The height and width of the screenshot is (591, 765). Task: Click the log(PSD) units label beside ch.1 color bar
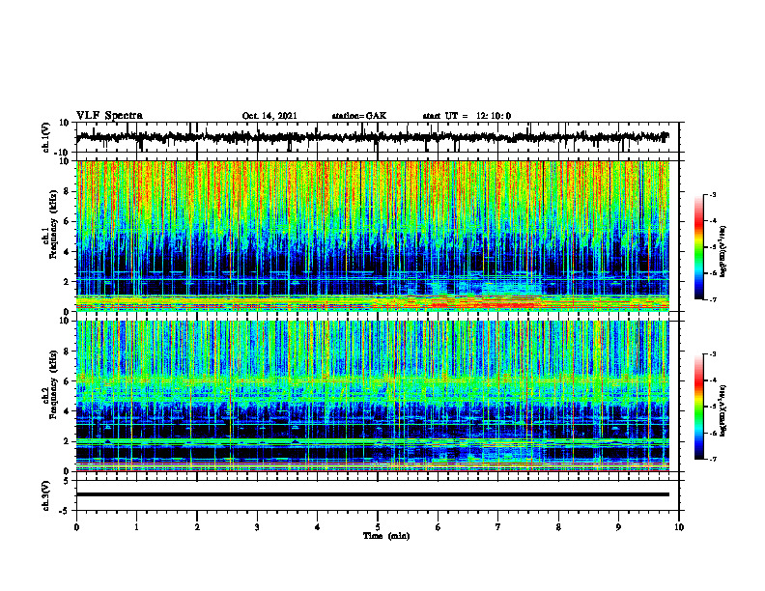[723, 252]
